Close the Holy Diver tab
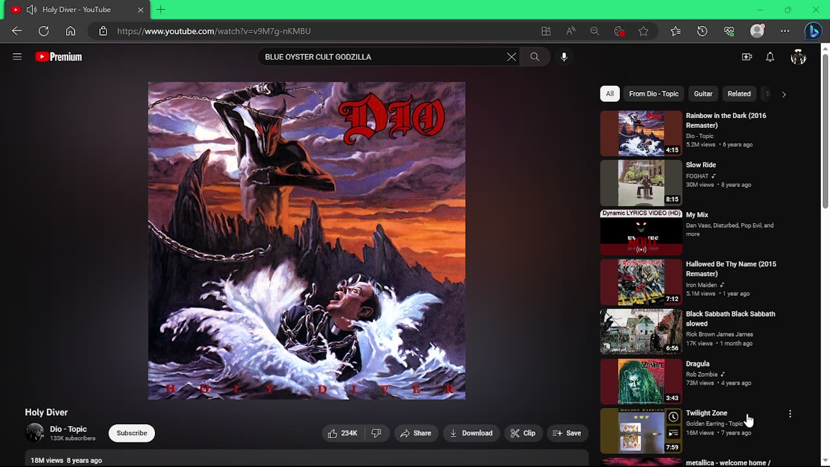This screenshot has height=467, width=830. point(140,10)
